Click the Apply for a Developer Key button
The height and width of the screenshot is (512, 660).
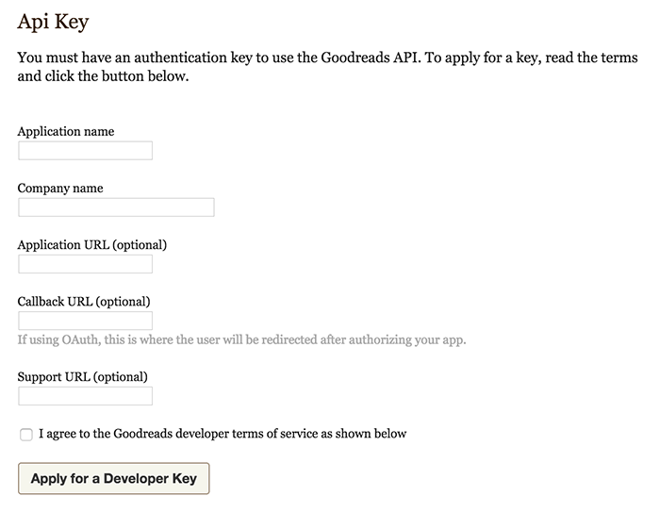(114, 478)
